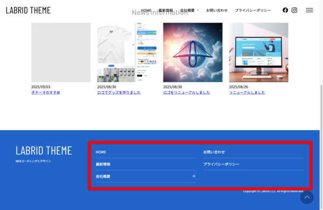Click the footer プライバシーポリシー link

[221, 164]
